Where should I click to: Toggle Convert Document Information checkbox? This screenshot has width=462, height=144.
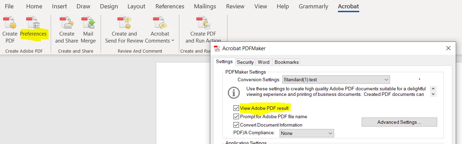tap(237, 125)
